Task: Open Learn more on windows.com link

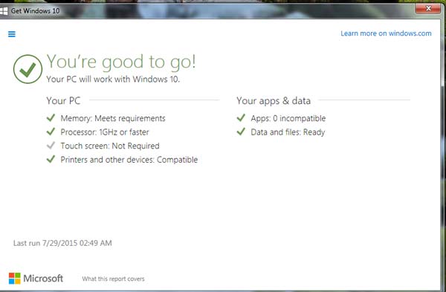Action: click(386, 33)
